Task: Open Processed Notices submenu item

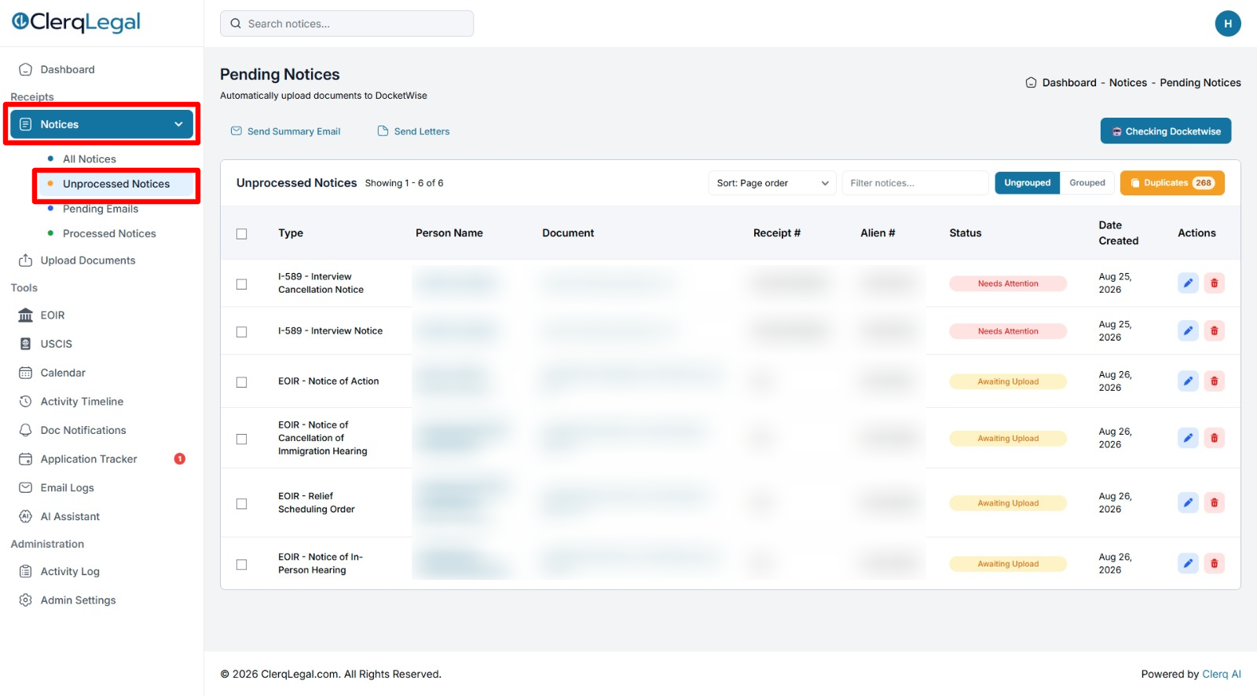Action: pos(109,234)
